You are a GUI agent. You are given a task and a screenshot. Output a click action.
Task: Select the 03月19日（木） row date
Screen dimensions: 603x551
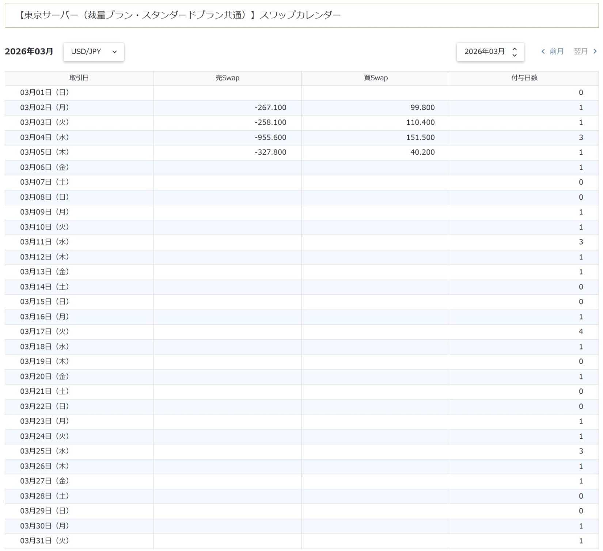click(x=45, y=362)
